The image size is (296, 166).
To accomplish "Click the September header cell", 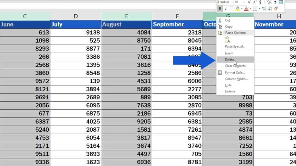I will coord(177,24).
